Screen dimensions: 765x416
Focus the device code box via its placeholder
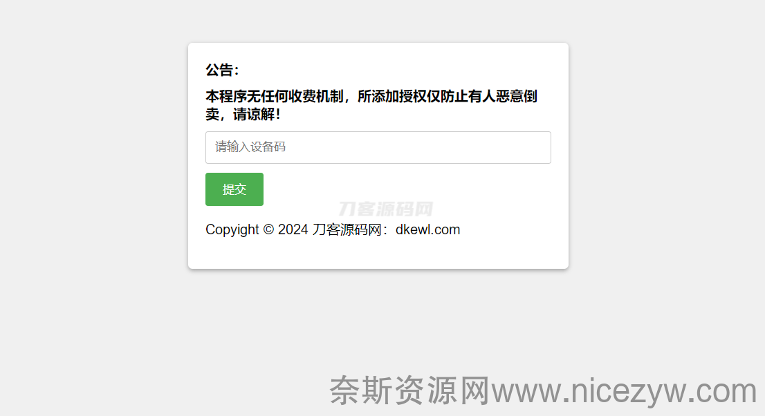(x=250, y=146)
